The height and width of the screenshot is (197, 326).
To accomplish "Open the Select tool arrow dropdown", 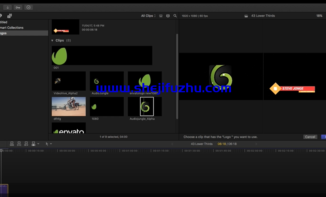I will pyautogui.click(x=49, y=143).
